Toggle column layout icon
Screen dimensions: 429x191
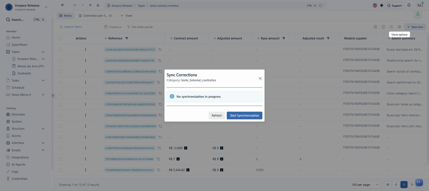click(x=383, y=27)
